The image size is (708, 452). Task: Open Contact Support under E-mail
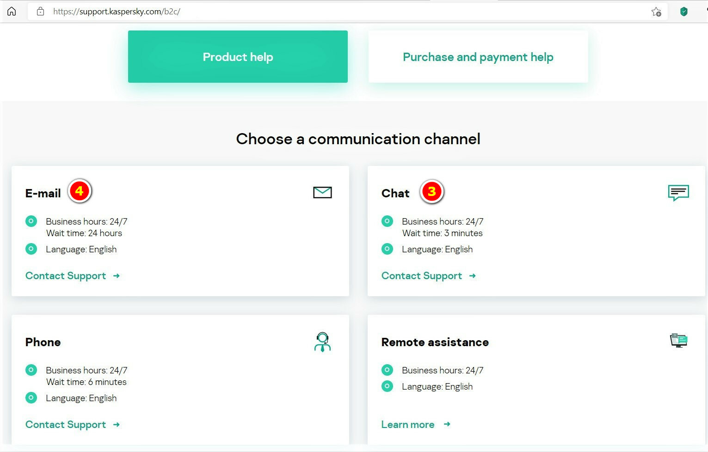(x=66, y=276)
